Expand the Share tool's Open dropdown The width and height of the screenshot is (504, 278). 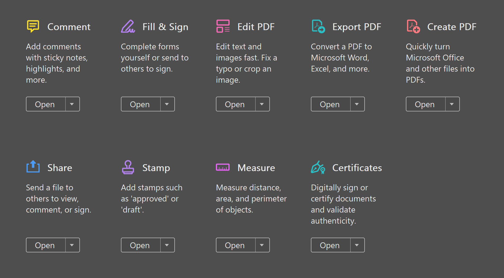pyautogui.click(x=72, y=245)
